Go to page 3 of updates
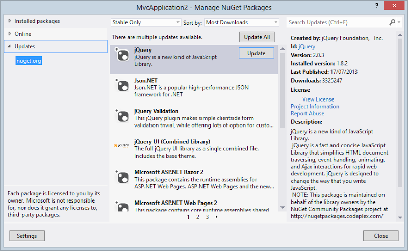The height and width of the screenshot is (251, 408). point(207,217)
